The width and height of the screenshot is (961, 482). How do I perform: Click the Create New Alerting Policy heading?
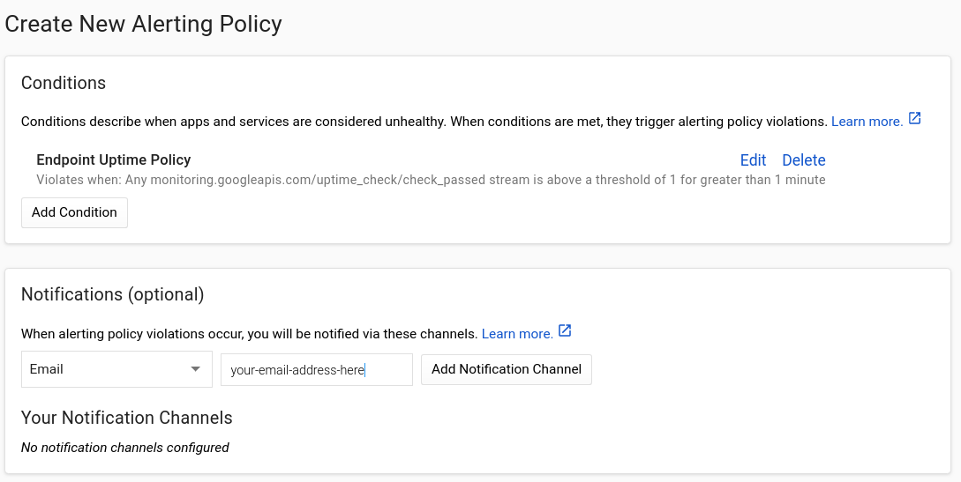coord(144,24)
